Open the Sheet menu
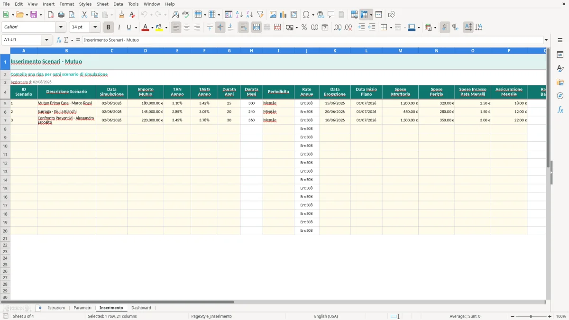The width and height of the screenshot is (569, 320). pos(102,4)
